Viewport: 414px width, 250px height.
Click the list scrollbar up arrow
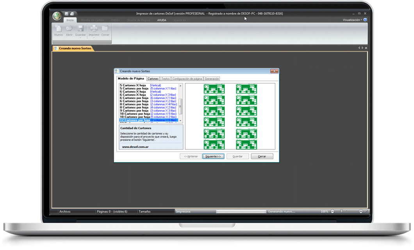click(180, 86)
